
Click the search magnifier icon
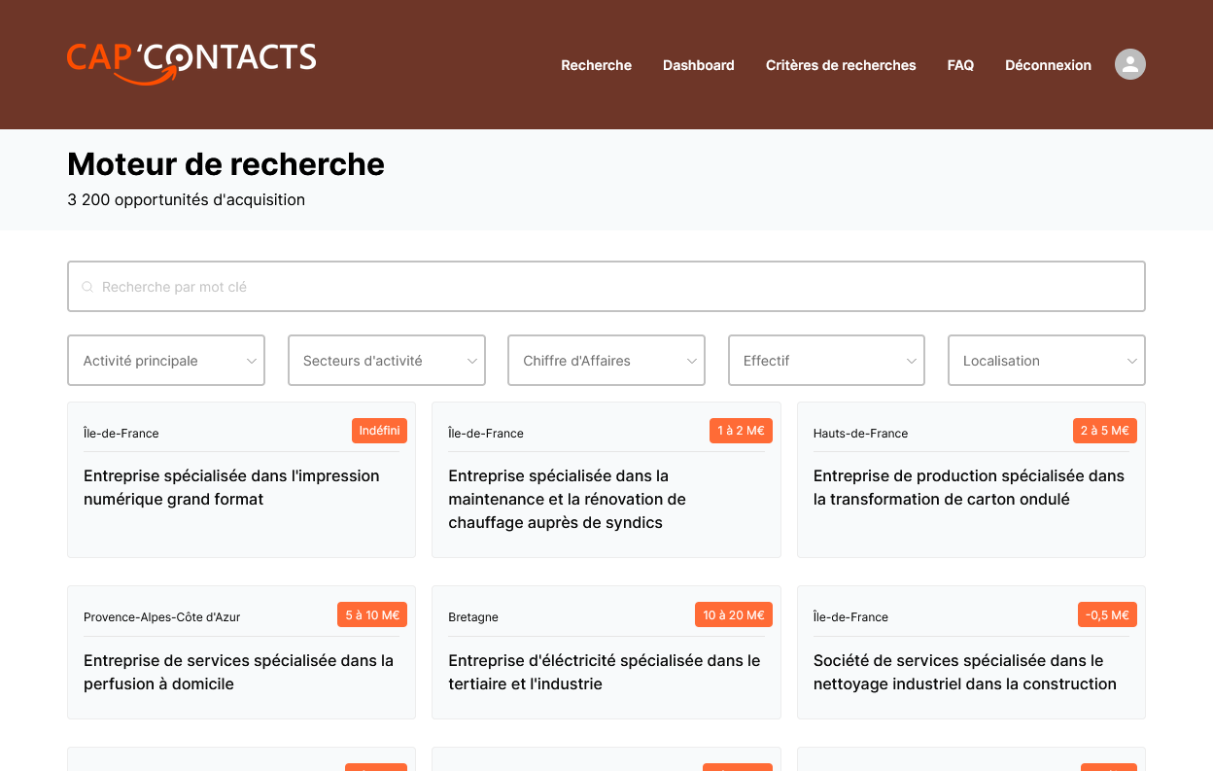(x=87, y=286)
